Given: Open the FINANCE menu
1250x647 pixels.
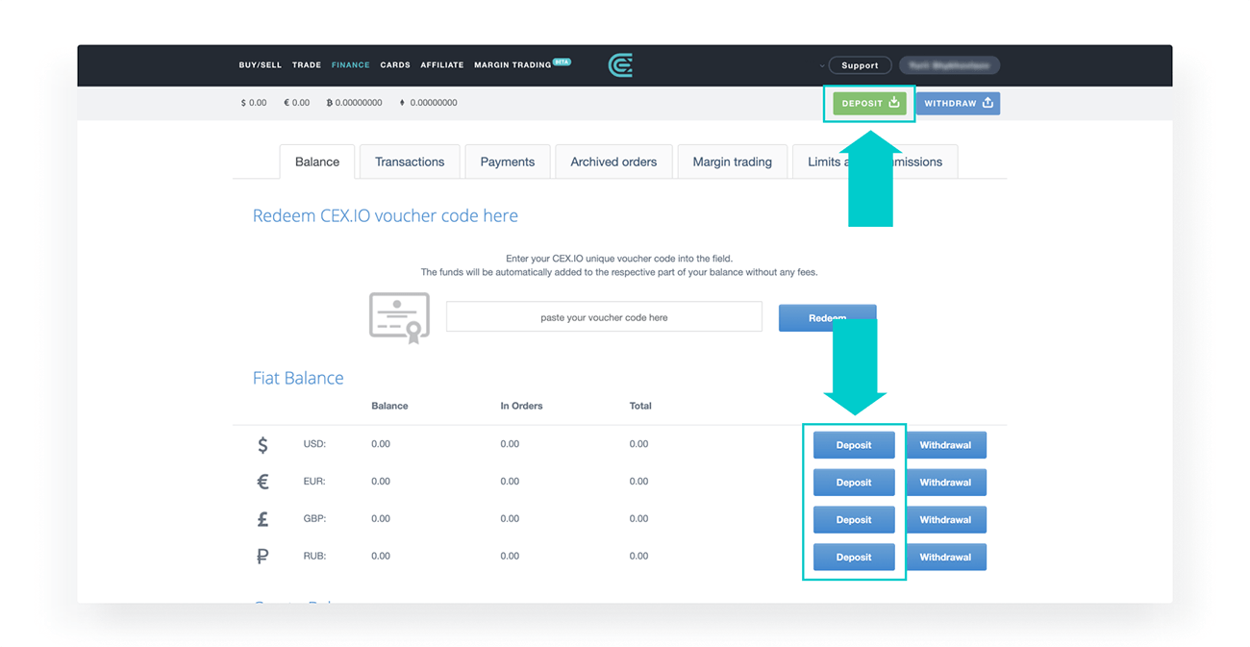Looking at the screenshot, I should (x=351, y=65).
